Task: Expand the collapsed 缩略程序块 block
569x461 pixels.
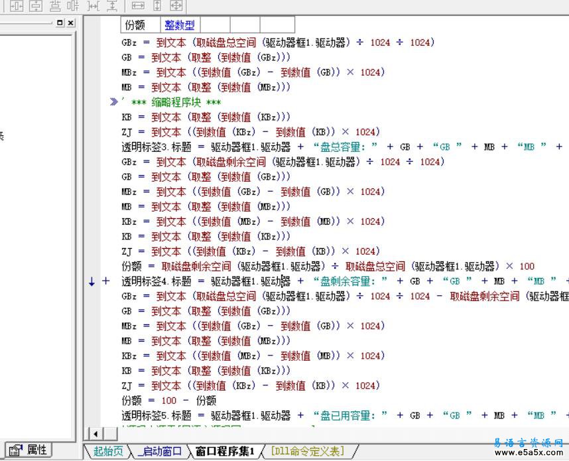Action: point(114,102)
